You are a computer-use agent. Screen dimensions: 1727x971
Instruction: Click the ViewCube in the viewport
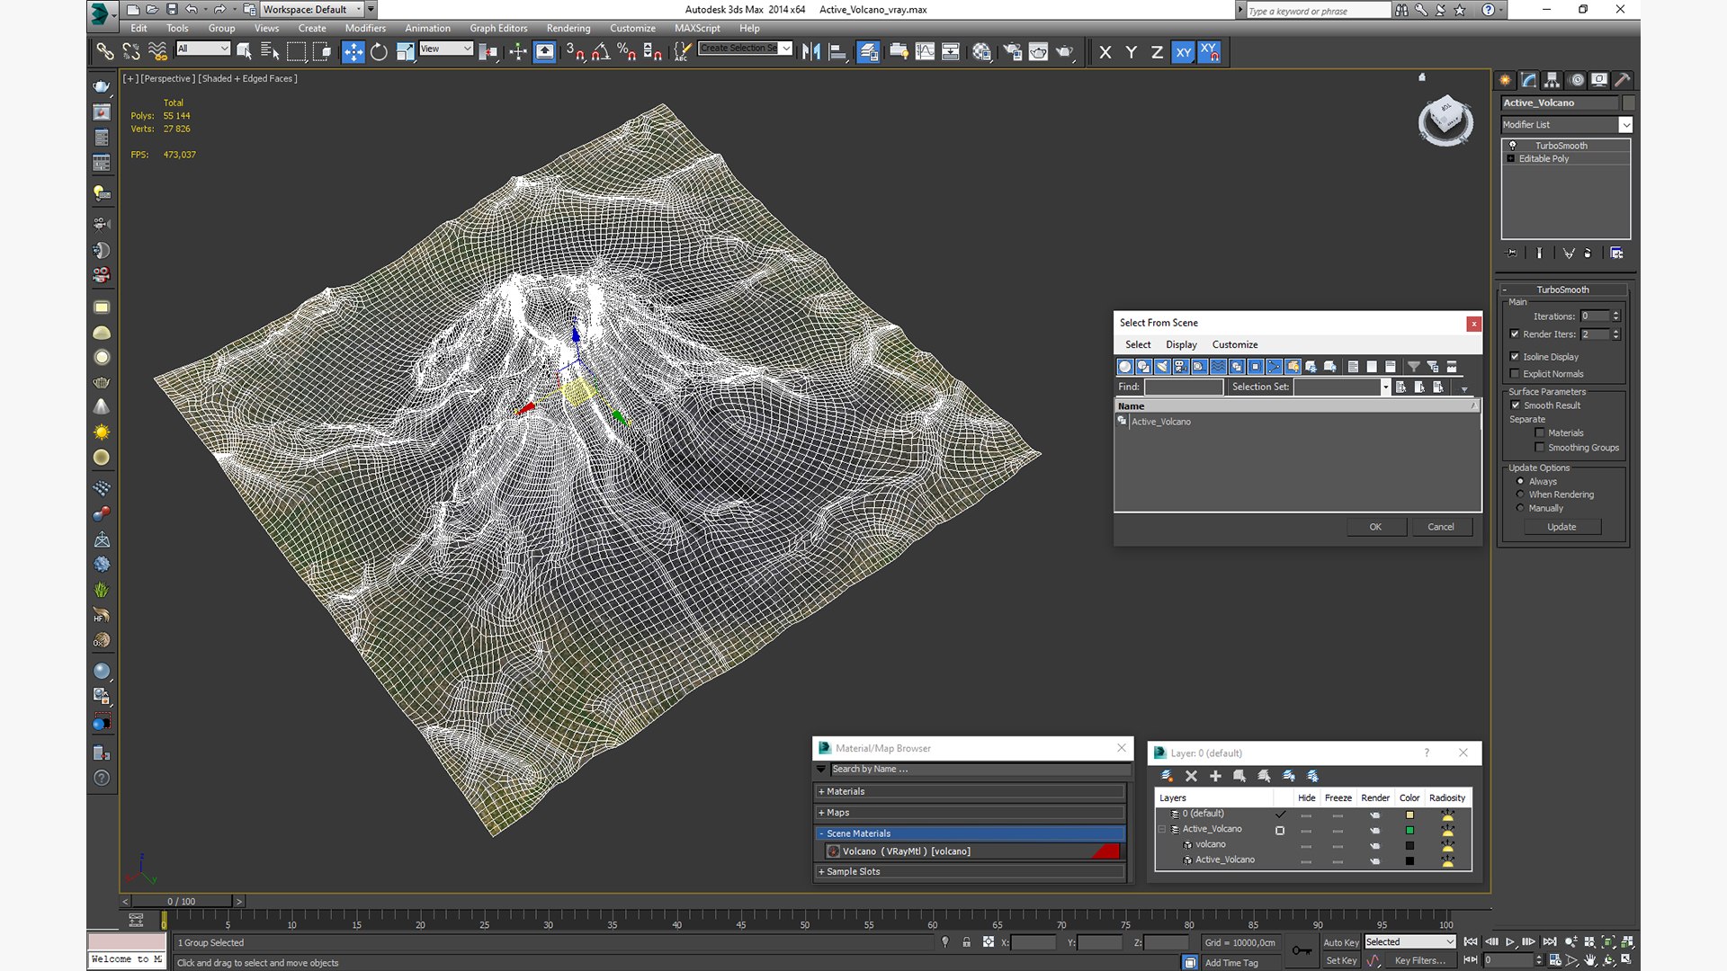point(1445,120)
